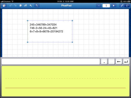The width and height of the screenshot is (131, 98).
Task: Open the wrench settings icon
Action: [x=31, y=6]
